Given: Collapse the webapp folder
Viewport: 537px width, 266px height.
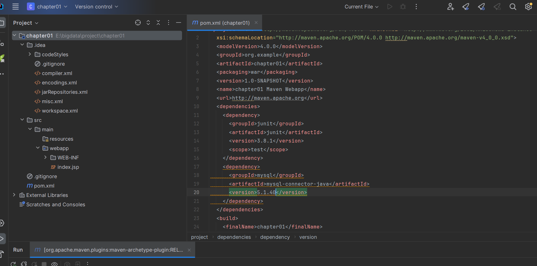Looking at the screenshot, I should (38, 148).
